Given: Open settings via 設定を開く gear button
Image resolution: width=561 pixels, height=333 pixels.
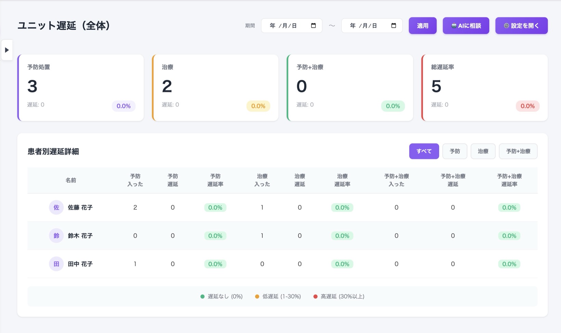Looking at the screenshot, I should point(521,26).
